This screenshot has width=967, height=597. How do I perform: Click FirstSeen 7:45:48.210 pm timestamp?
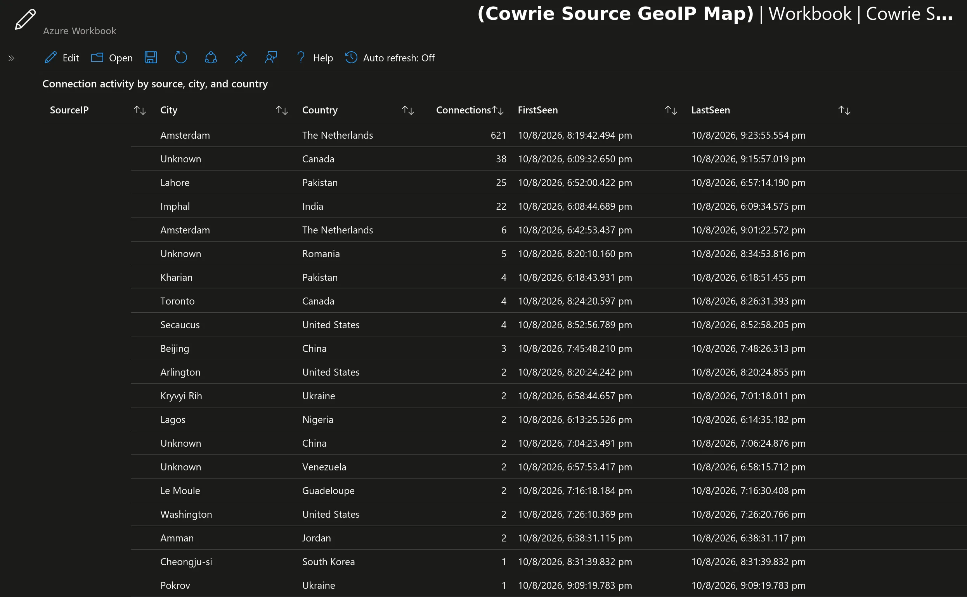click(x=575, y=349)
